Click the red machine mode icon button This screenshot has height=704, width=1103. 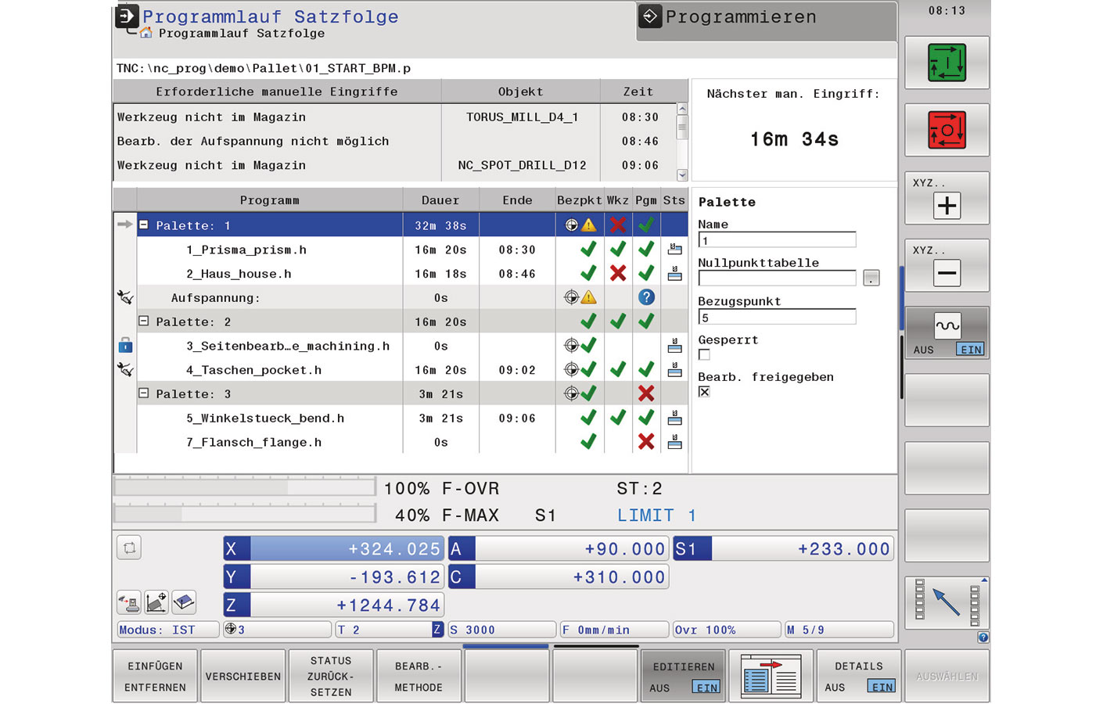pyautogui.click(x=947, y=130)
